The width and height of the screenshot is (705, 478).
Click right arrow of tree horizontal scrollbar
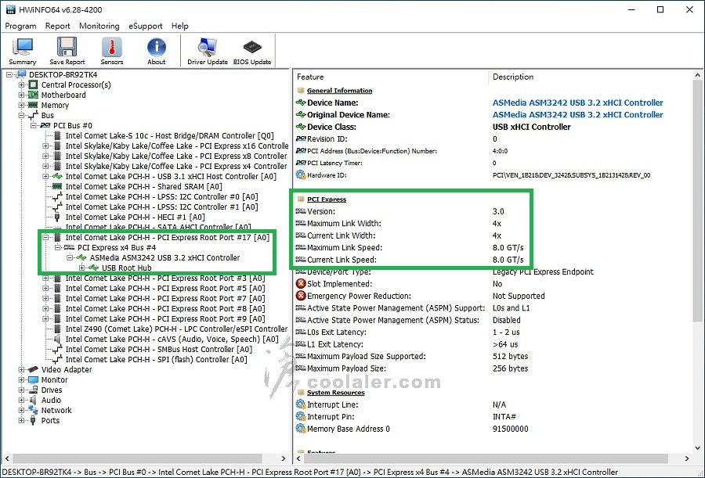(x=284, y=458)
